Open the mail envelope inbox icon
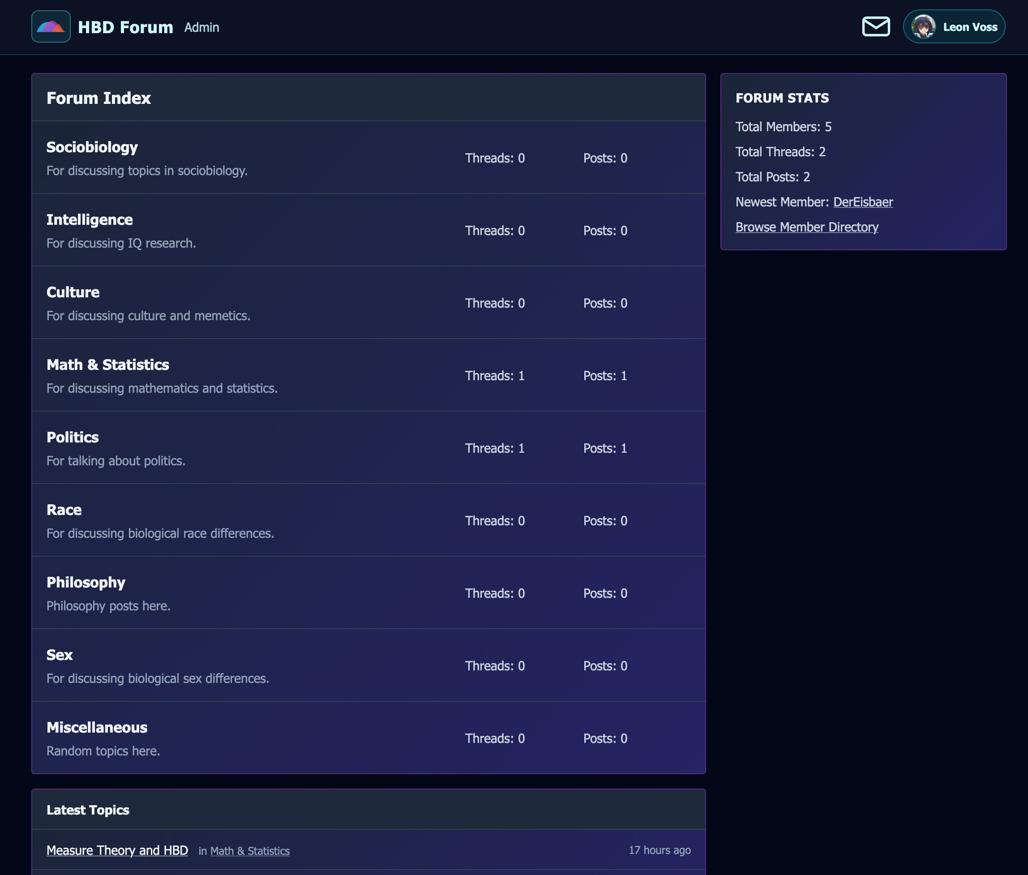The height and width of the screenshot is (875, 1028). [875, 27]
